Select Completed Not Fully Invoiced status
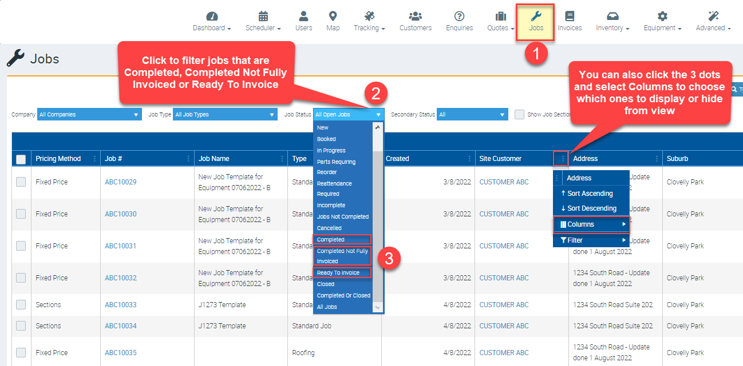 (342, 256)
